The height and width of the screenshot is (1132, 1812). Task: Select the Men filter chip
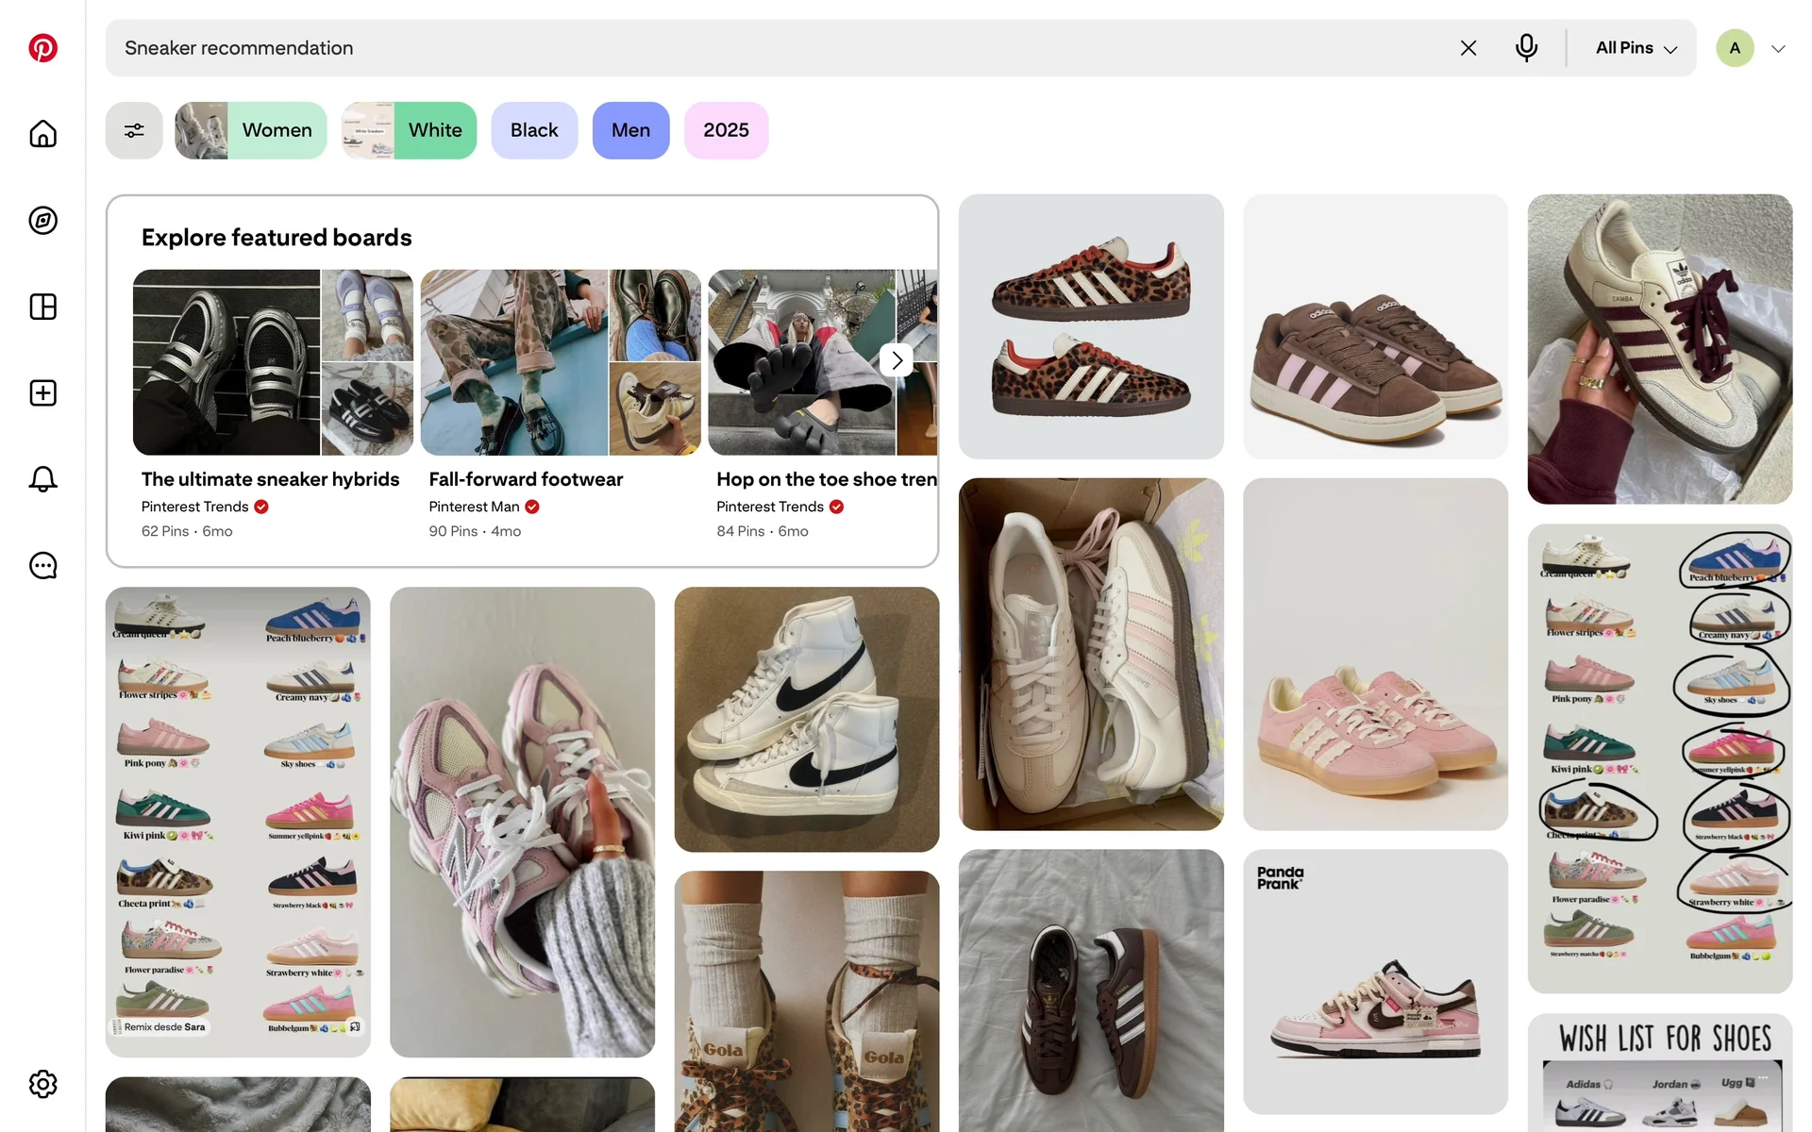click(630, 130)
